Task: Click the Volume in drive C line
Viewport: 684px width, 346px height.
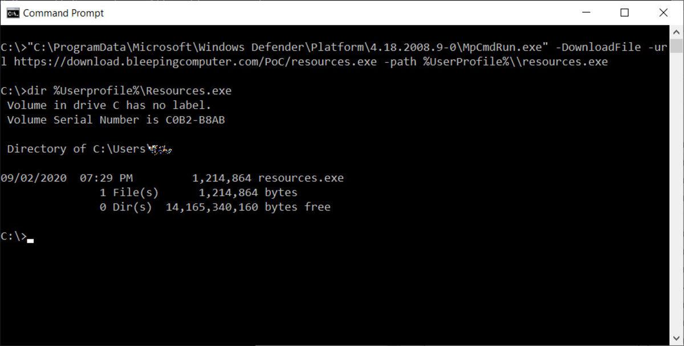Action: (x=108, y=105)
